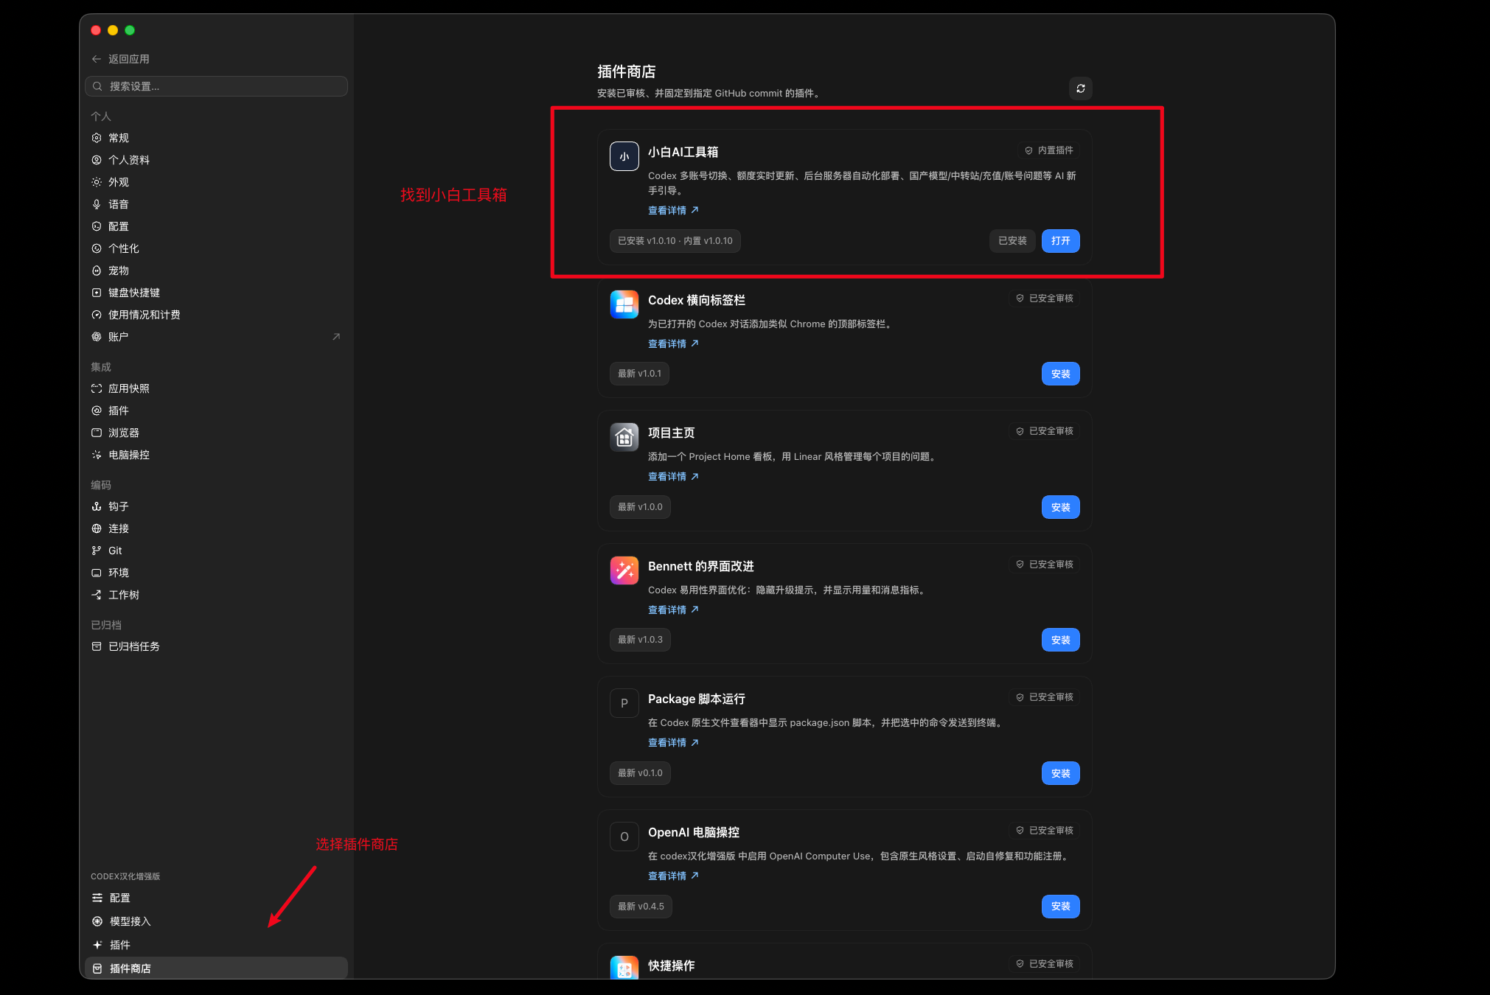This screenshot has height=995, width=1490.
Task: Click the Bennett 的界面改进 magic wand icon
Action: tap(624, 570)
